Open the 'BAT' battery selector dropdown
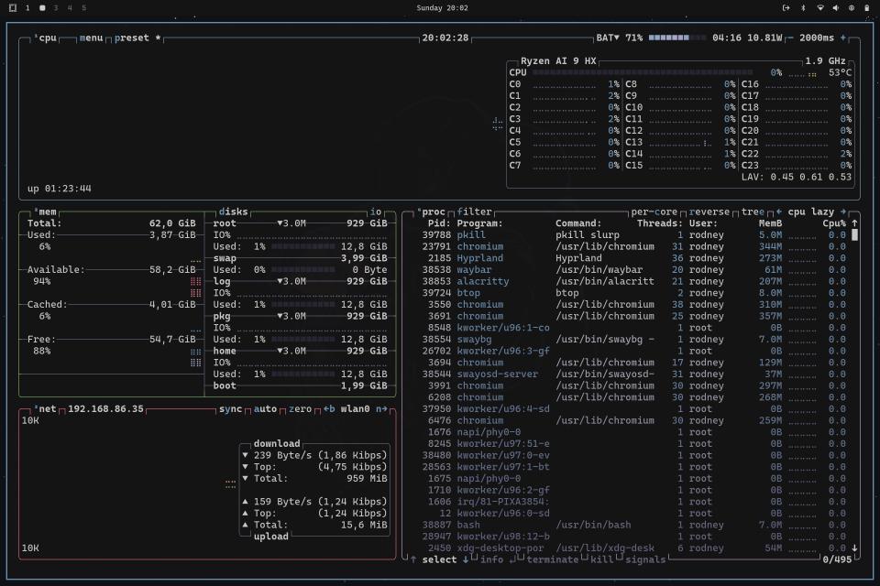This screenshot has width=880, height=586. [x=608, y=38]
